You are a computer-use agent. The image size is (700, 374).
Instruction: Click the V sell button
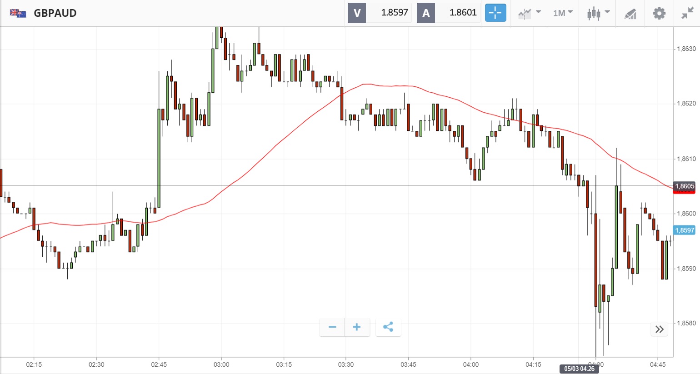tap(357, 13)
